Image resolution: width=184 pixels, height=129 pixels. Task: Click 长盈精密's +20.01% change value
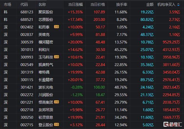point(75,80)
